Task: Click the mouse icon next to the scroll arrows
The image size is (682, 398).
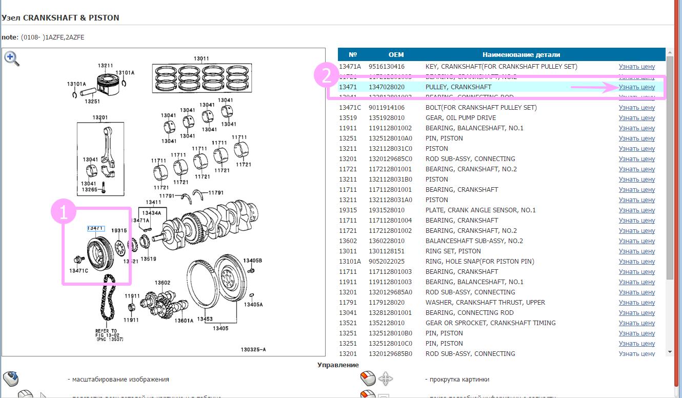Action: tap(368, 380)
